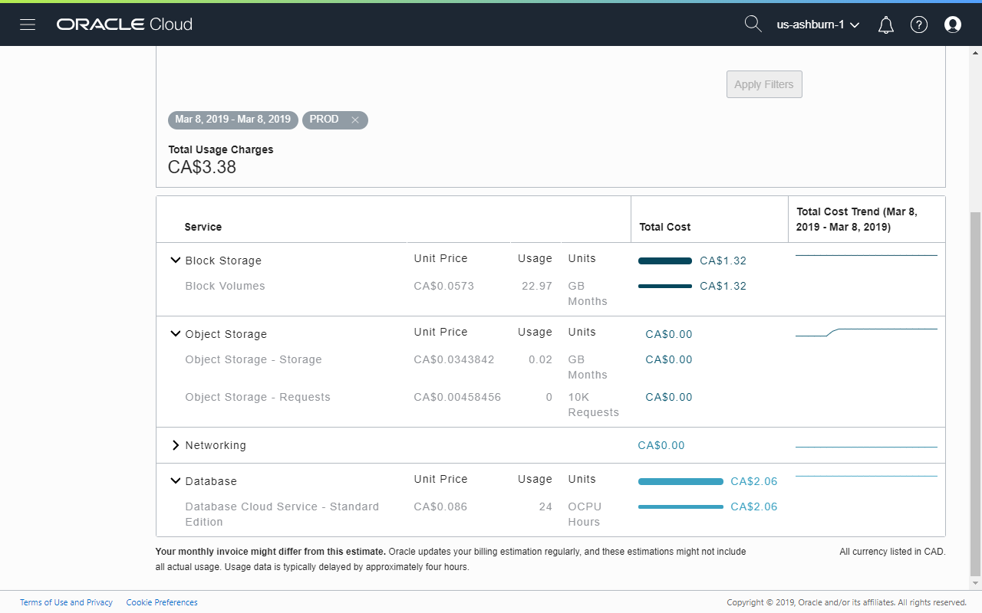Click the CA$3.38 total usage charges
Screen dimensions: 982x613
(x=202, y=167)
